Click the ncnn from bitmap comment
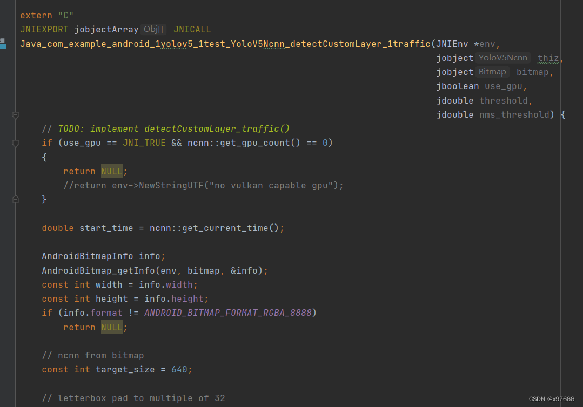The width and height of the screenshot is (583, 407). click(x=93, y=356)
